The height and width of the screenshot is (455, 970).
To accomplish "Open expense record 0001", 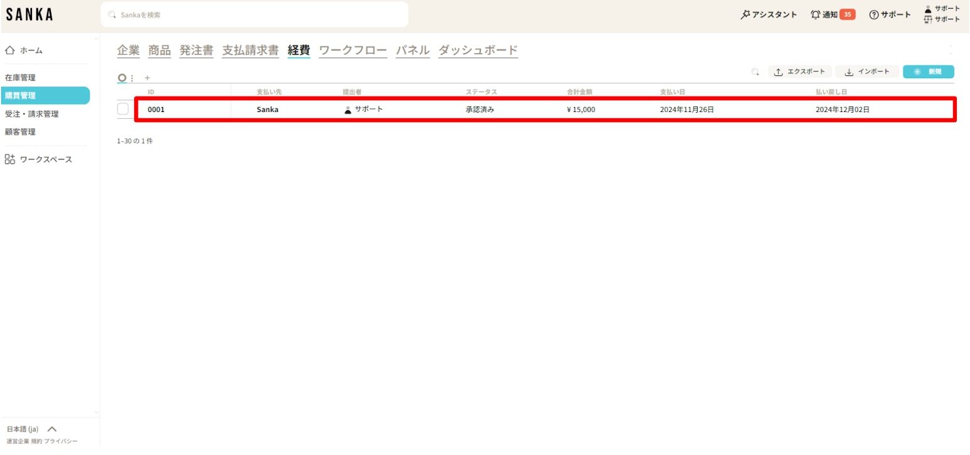I will pyautogui.click(x=156, y=110).
